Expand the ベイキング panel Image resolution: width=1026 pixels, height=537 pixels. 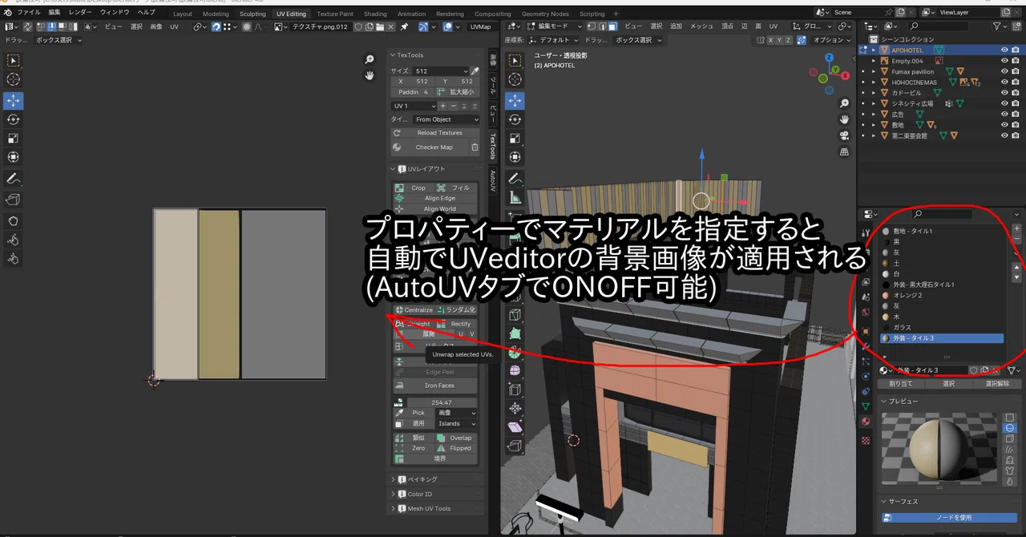click(x=438, y=479)
